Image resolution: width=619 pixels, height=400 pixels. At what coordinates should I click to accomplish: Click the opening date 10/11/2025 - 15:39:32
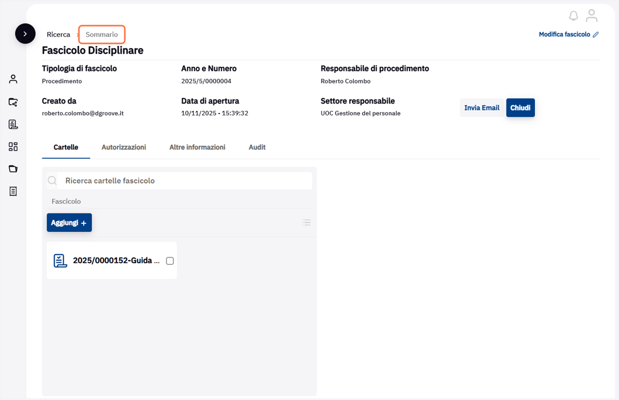pos(215,113)
